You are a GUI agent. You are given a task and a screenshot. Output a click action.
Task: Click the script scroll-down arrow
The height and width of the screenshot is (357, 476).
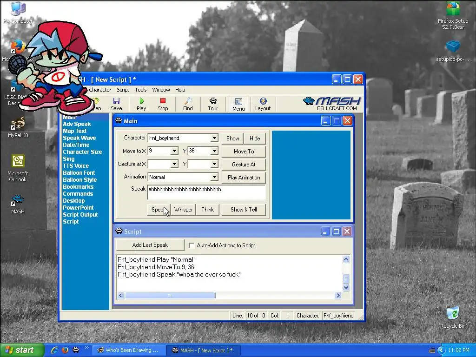[346, 287]
